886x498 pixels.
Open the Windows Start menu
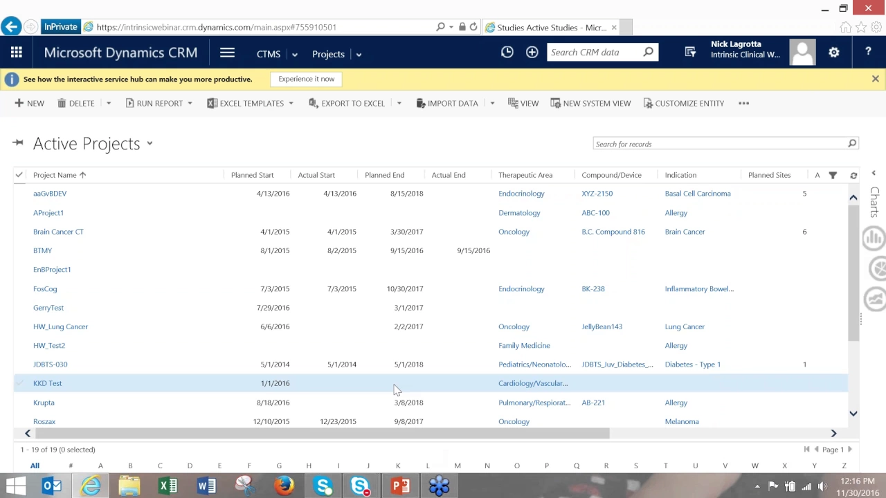point(15,486)
